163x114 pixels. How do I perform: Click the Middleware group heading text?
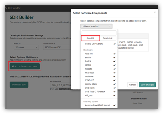[x=88, y=50]
